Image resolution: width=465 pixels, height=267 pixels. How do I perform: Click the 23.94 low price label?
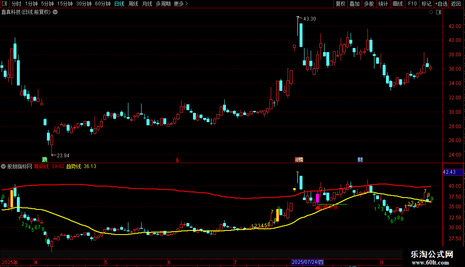(x=63, y=155)
